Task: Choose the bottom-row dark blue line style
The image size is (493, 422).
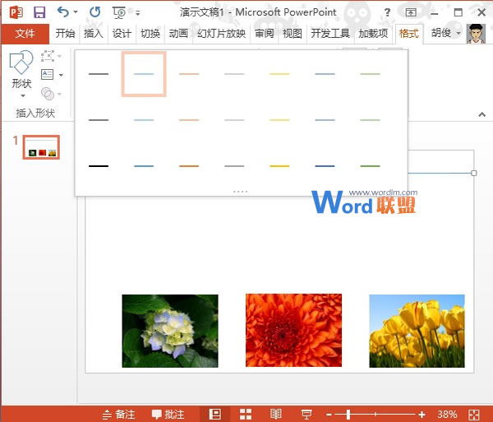Action: (325, 166)
